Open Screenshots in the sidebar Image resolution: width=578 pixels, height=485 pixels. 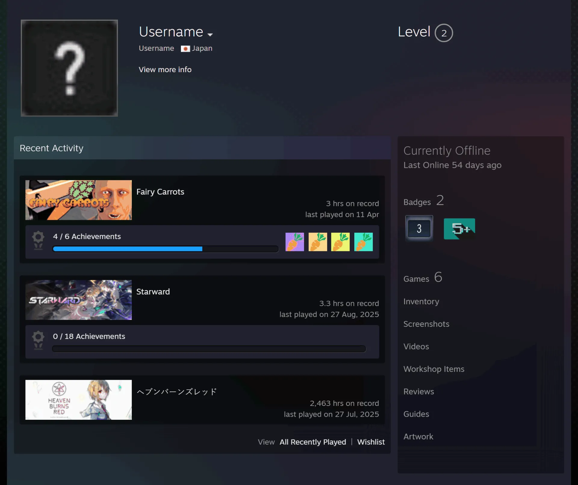(426, 324)
